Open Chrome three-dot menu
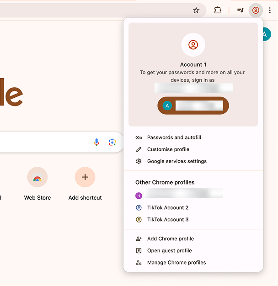 [270, 10]
